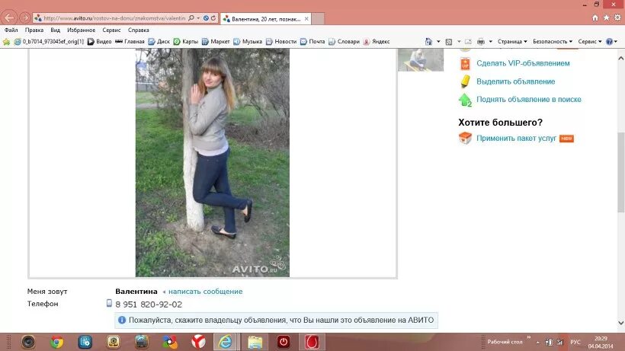Print the page using the printer icon

click(x=481, y=41)
